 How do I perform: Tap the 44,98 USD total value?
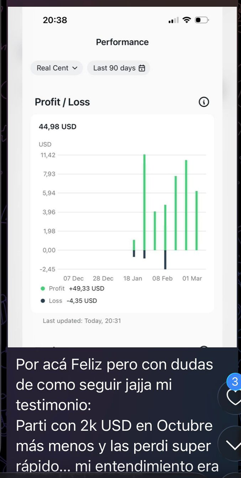click(x=57, y=127)
